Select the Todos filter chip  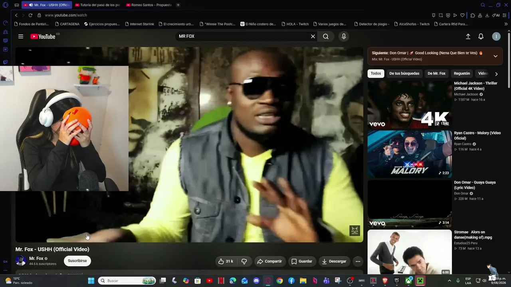(376, 73)
